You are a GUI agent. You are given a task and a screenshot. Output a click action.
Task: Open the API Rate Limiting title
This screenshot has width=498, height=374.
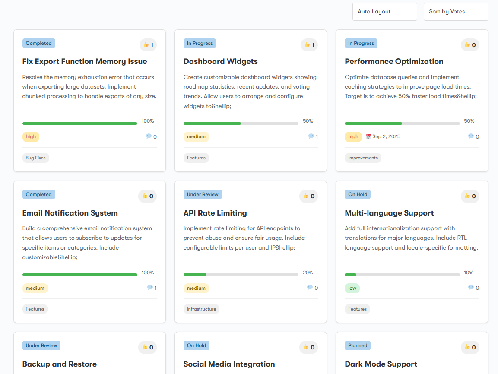point(215,213)
